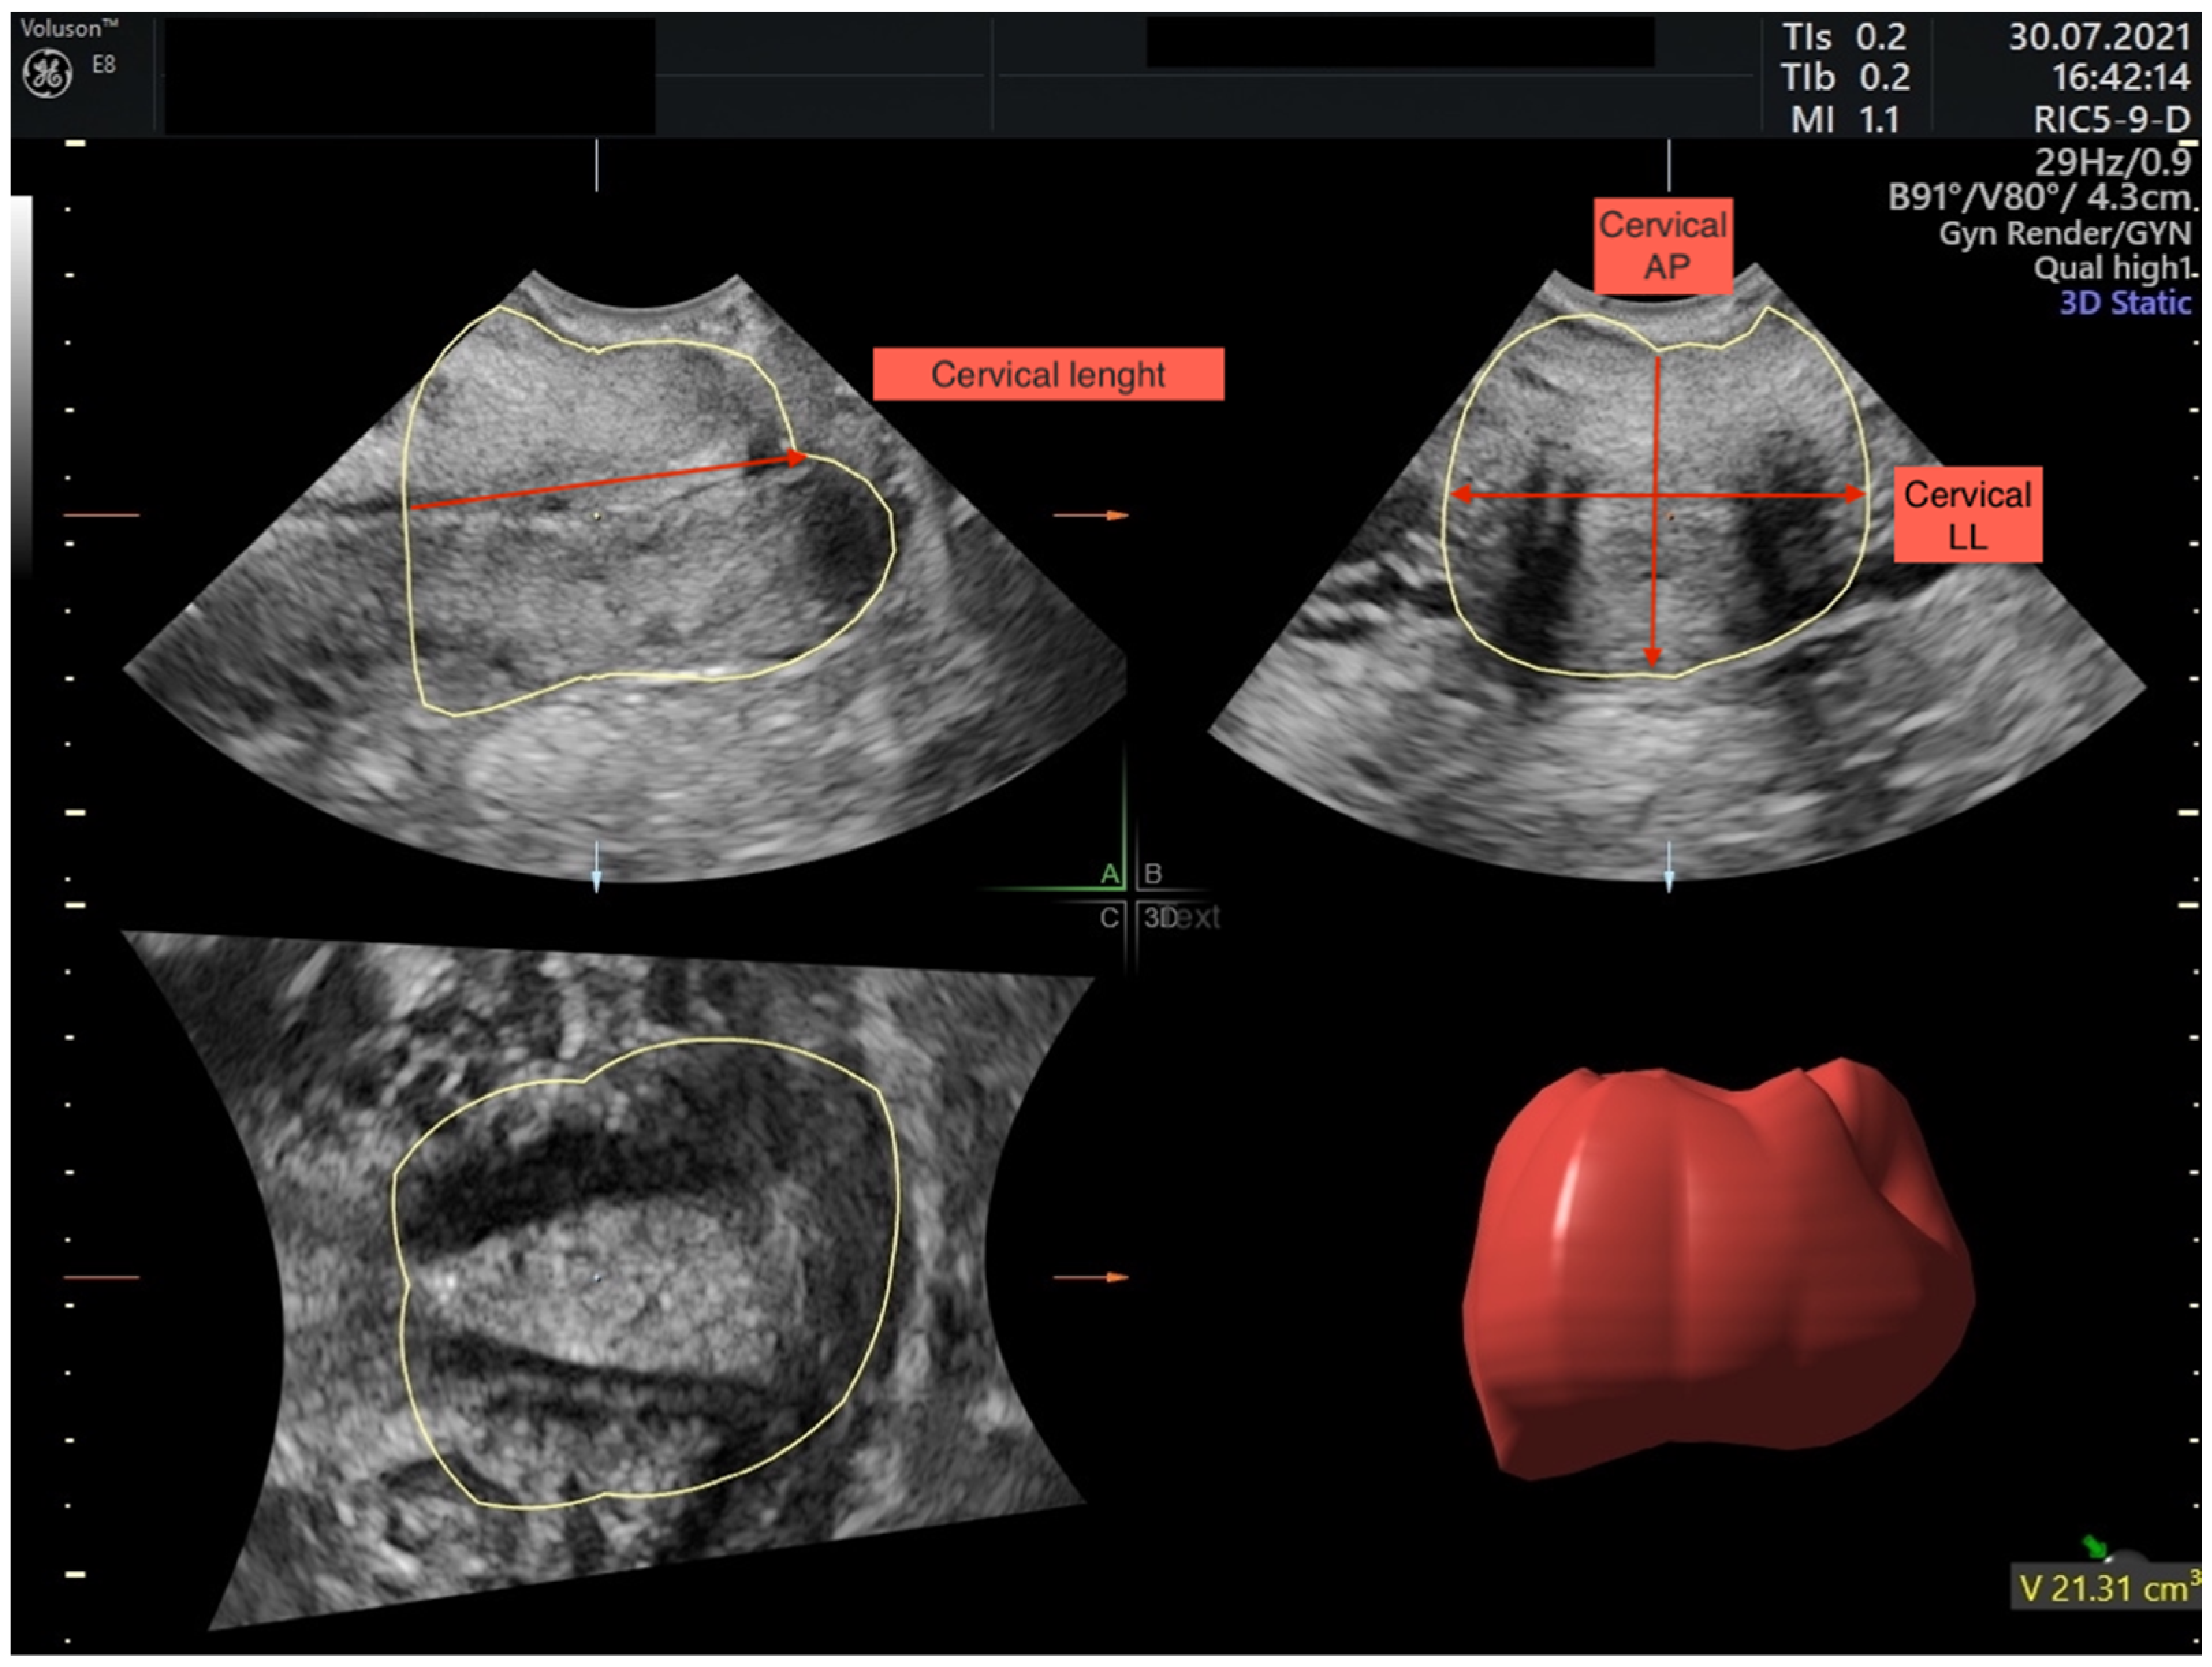The height and width of the screenshot is (1667, 2212).
Task: Select the 3D quadrant label
Action: point(1160,918)
